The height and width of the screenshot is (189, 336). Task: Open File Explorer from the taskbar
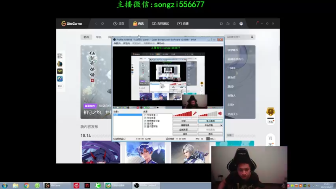click(16, 186)
